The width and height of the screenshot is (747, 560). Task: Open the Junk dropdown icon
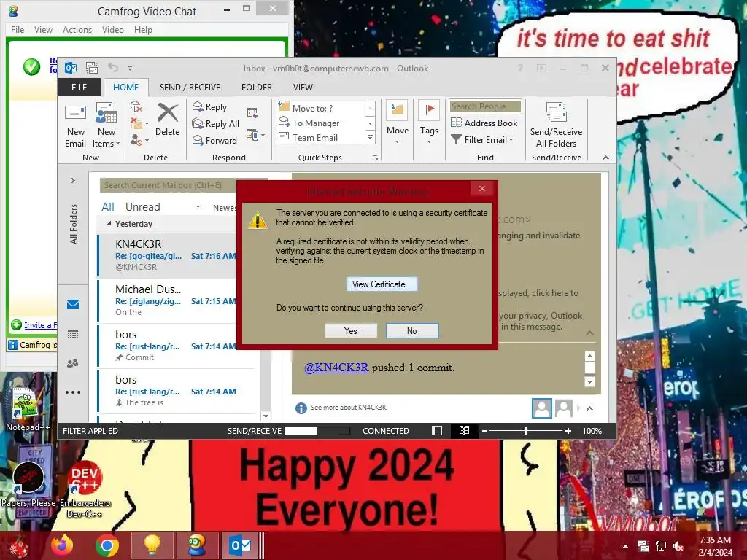[139, 140]
